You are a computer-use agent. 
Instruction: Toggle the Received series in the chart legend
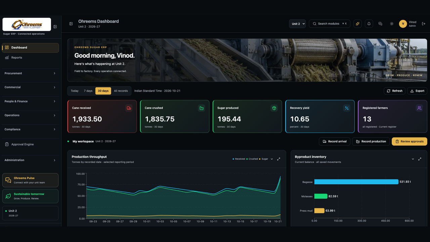239,159
